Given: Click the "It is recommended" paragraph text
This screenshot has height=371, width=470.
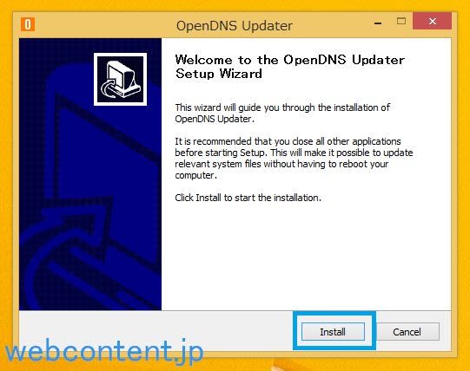Looking at the screenshot, I should coord(294,158).
